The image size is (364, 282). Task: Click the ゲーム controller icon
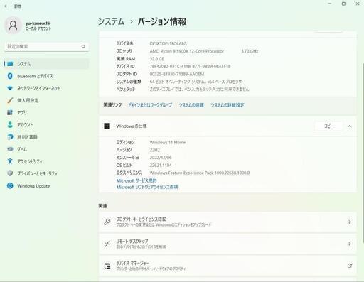point(10,149)
